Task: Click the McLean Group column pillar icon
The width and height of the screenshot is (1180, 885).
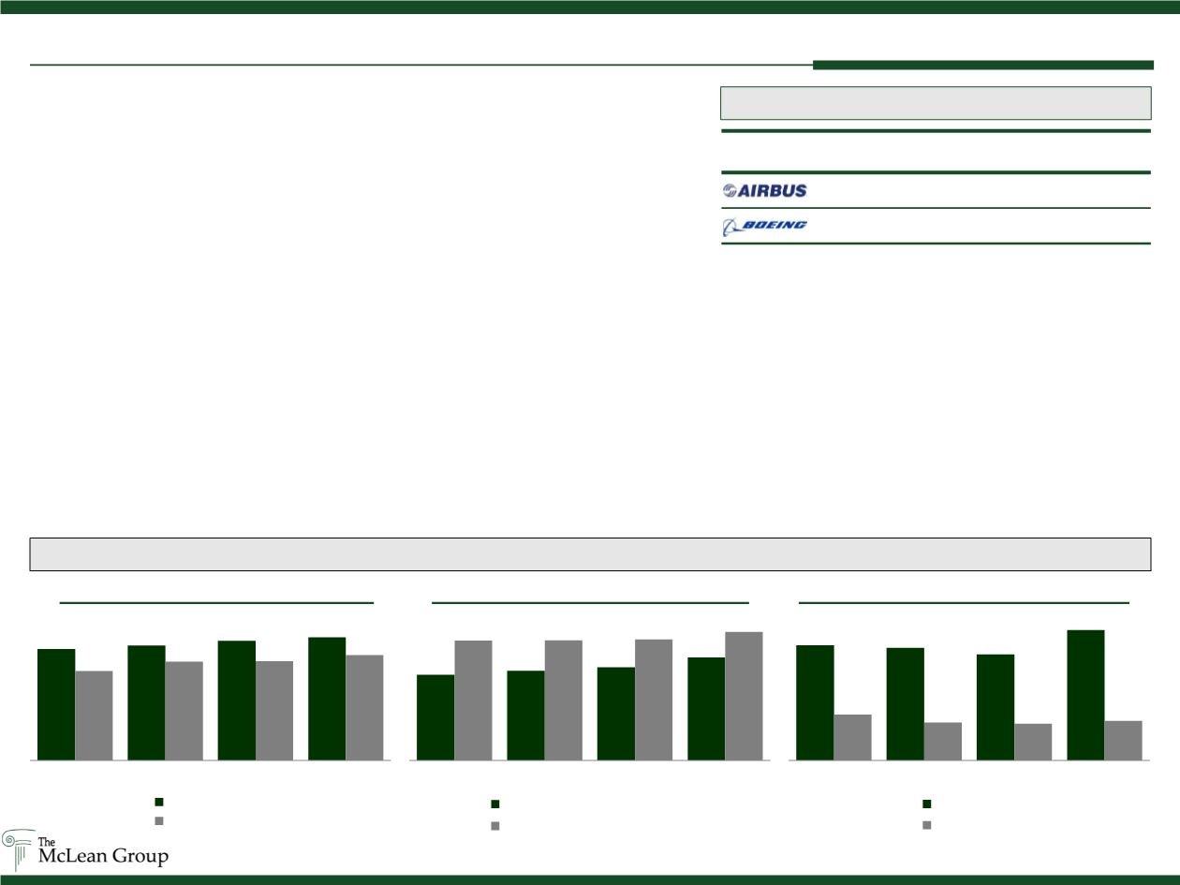Action: point(18,849)
